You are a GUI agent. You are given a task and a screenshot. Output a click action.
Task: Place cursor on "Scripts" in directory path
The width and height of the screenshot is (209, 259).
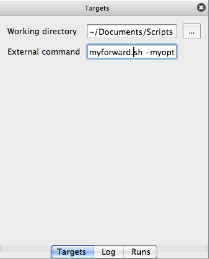point(160,32)
